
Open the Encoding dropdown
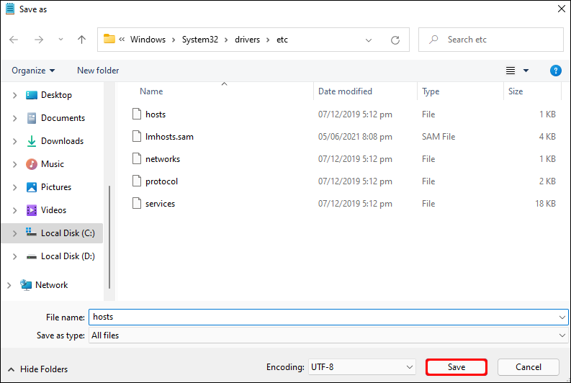[x=361, y=367]
